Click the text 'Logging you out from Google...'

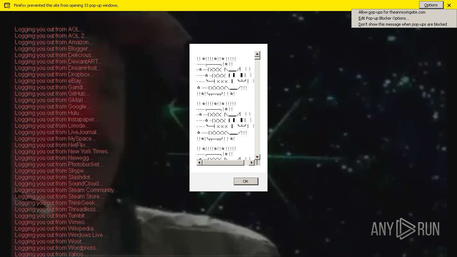pyautogui.click(x=52, y=106)
